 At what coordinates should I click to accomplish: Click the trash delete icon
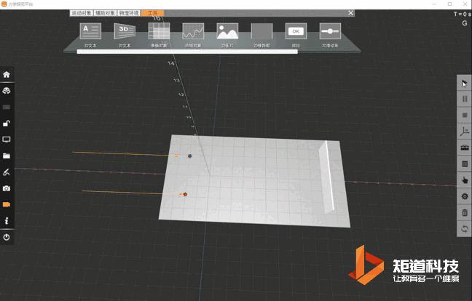click(x=464, y=213)
